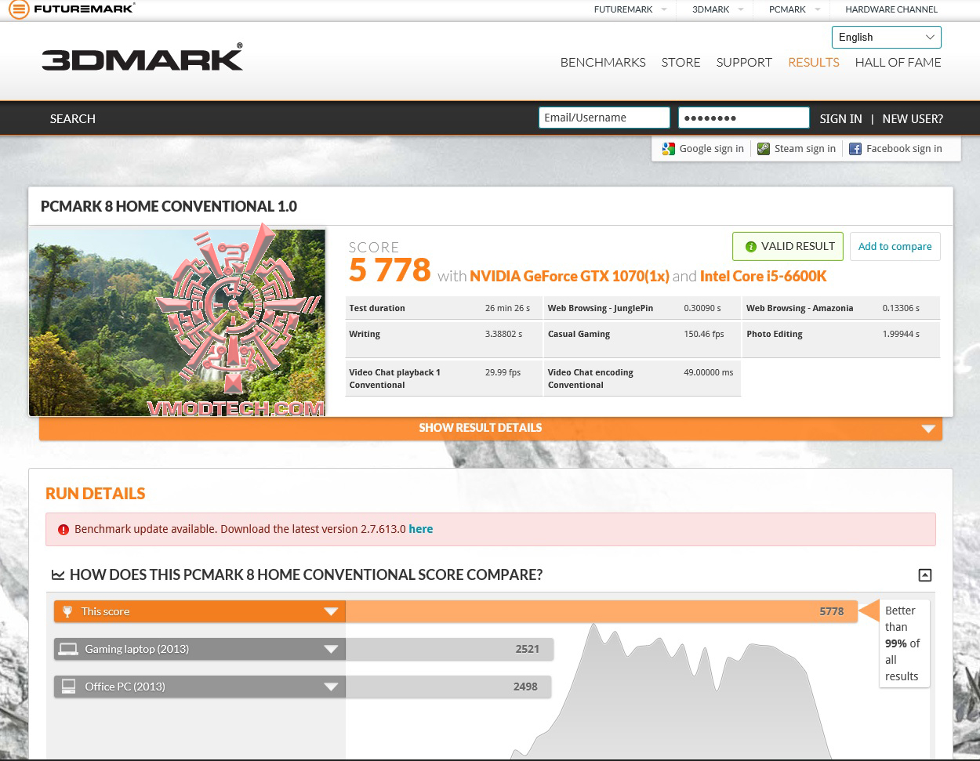Screen dimensions: 980x761
Task: Click the Test duration 26 min 26 s value
Action: tap(508, 308)
